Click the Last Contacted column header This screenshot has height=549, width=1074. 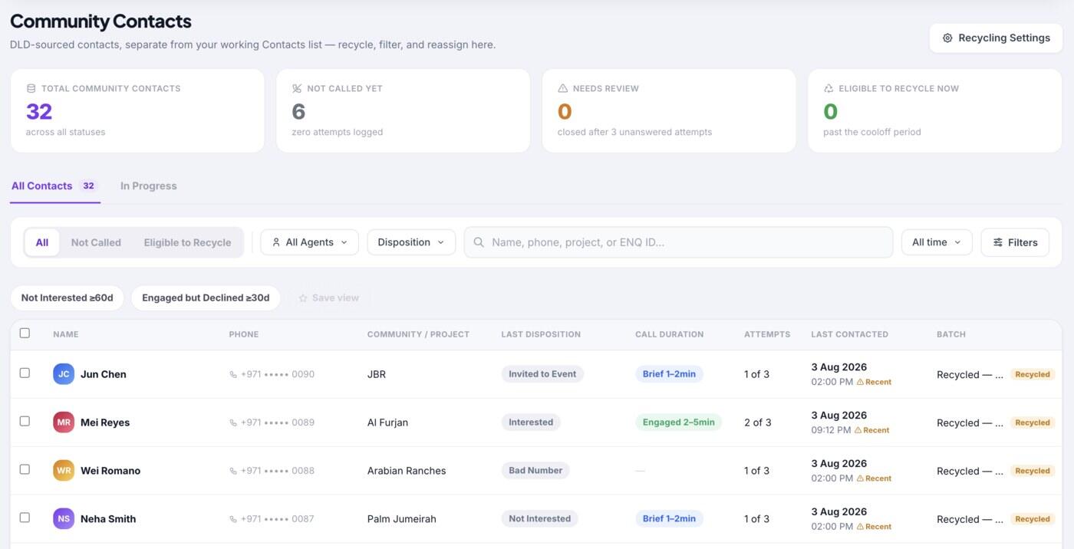coord(849,334)
